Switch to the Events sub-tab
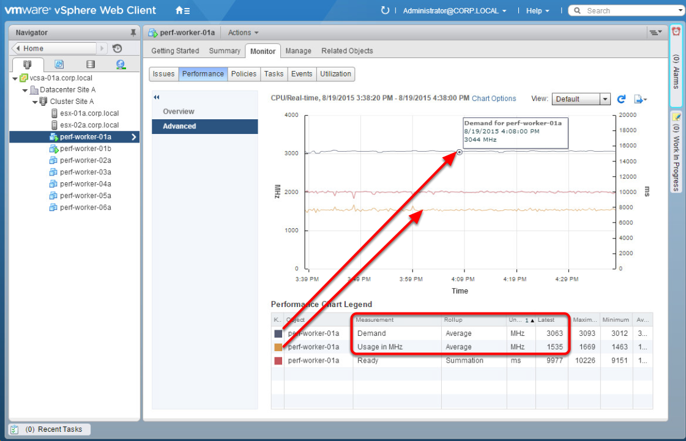The height and width of the screenshot is (441, 686). click(x=302, y=74)
